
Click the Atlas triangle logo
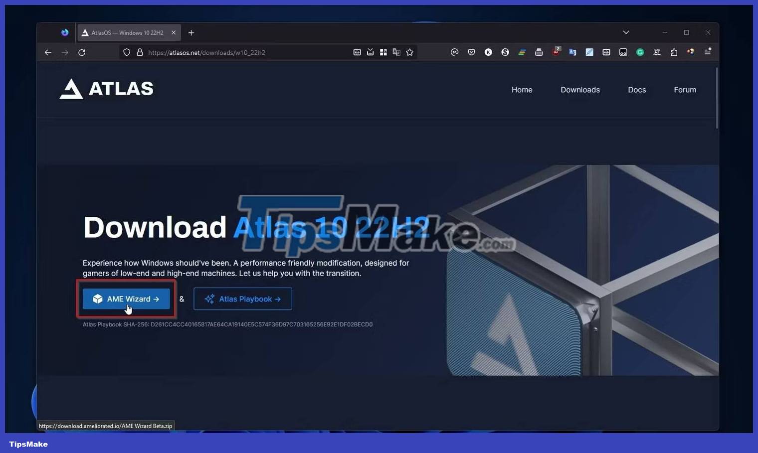click(x=71, y=89)
